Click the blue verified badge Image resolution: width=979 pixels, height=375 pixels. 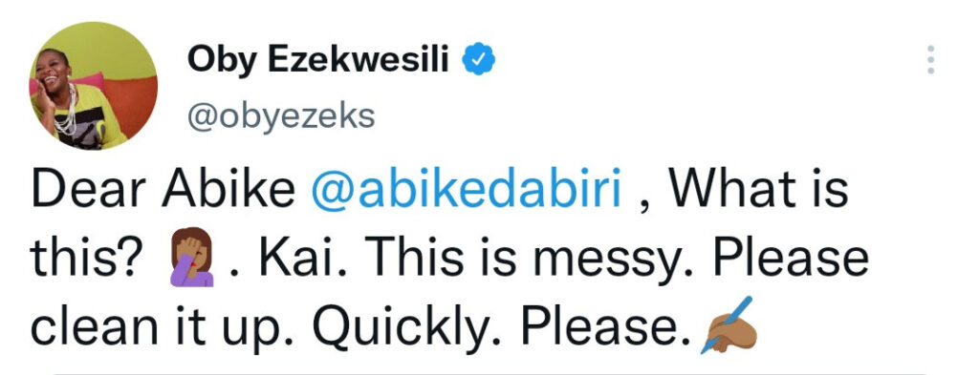[478, 60]
